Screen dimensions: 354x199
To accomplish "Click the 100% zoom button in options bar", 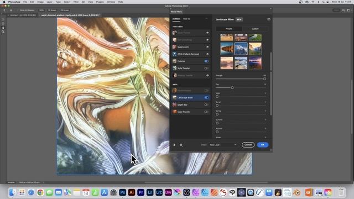I will click(x=41, y=10).
